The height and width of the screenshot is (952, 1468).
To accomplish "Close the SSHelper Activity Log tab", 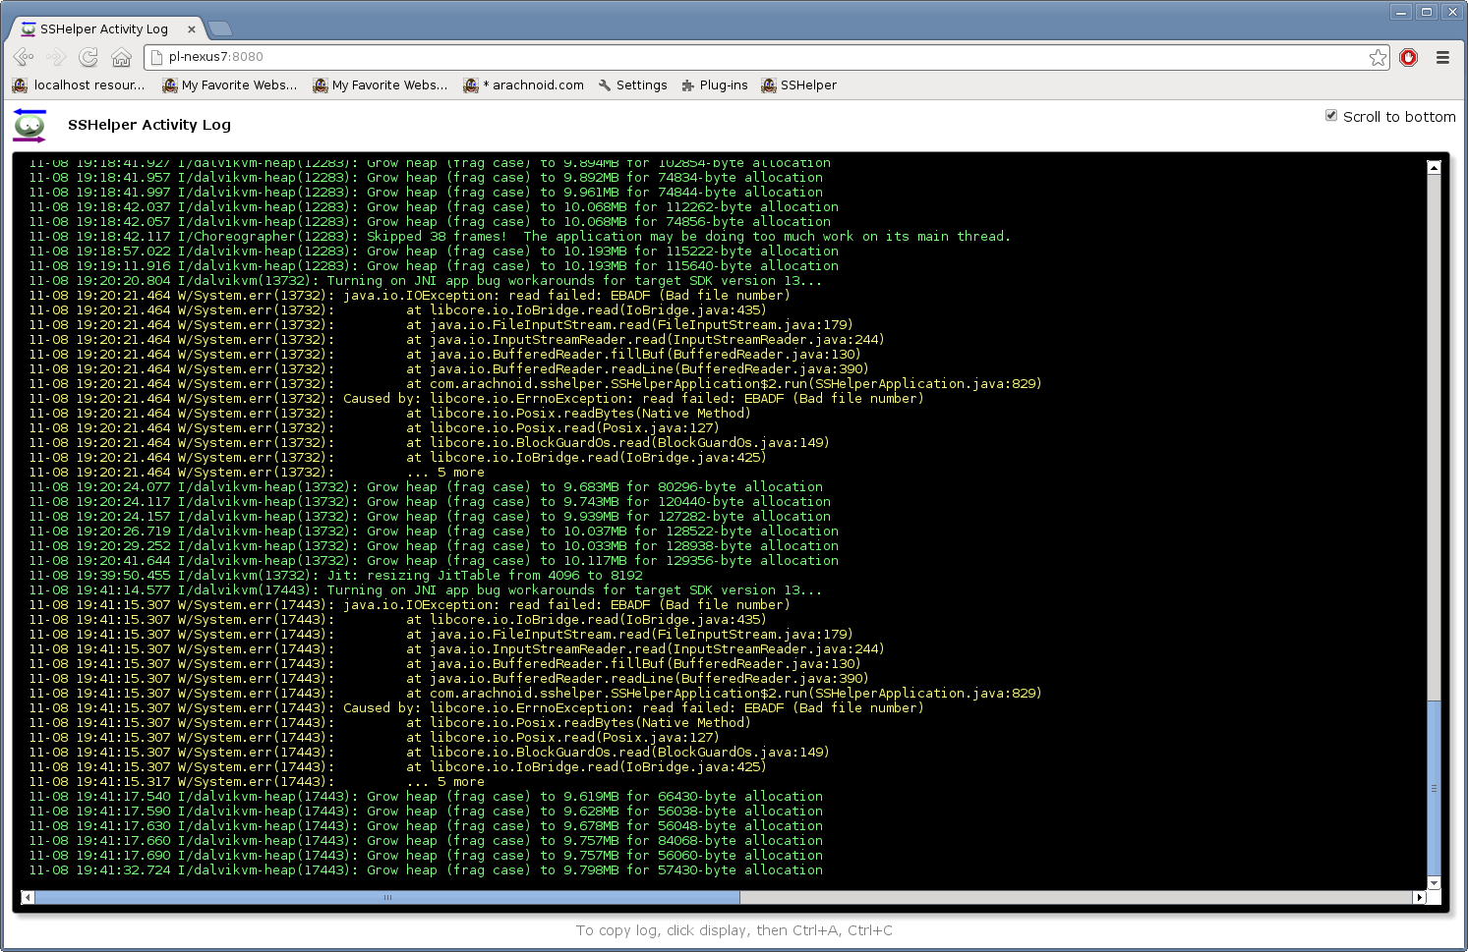I will point(192,29).
